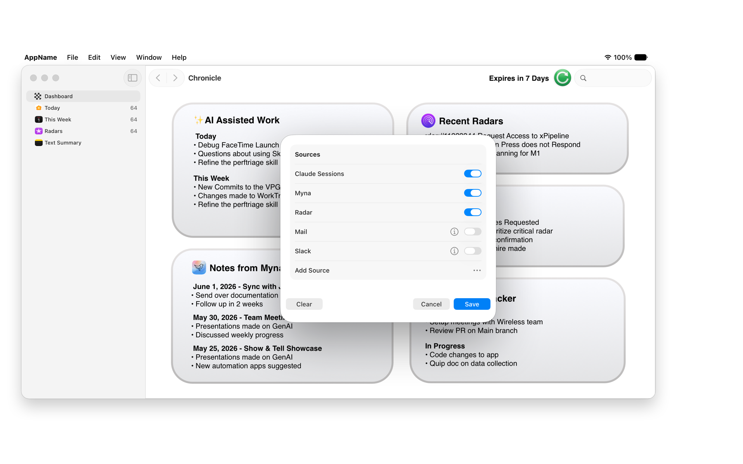Click 'Review PR on Main branch' item
Image resolution: width=743 pixels, height=464 pixels.
coord(471,330)
